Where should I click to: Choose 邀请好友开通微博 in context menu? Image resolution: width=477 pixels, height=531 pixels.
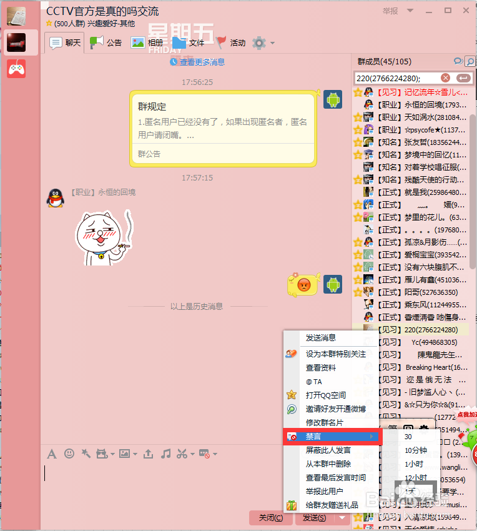(336, 409)
